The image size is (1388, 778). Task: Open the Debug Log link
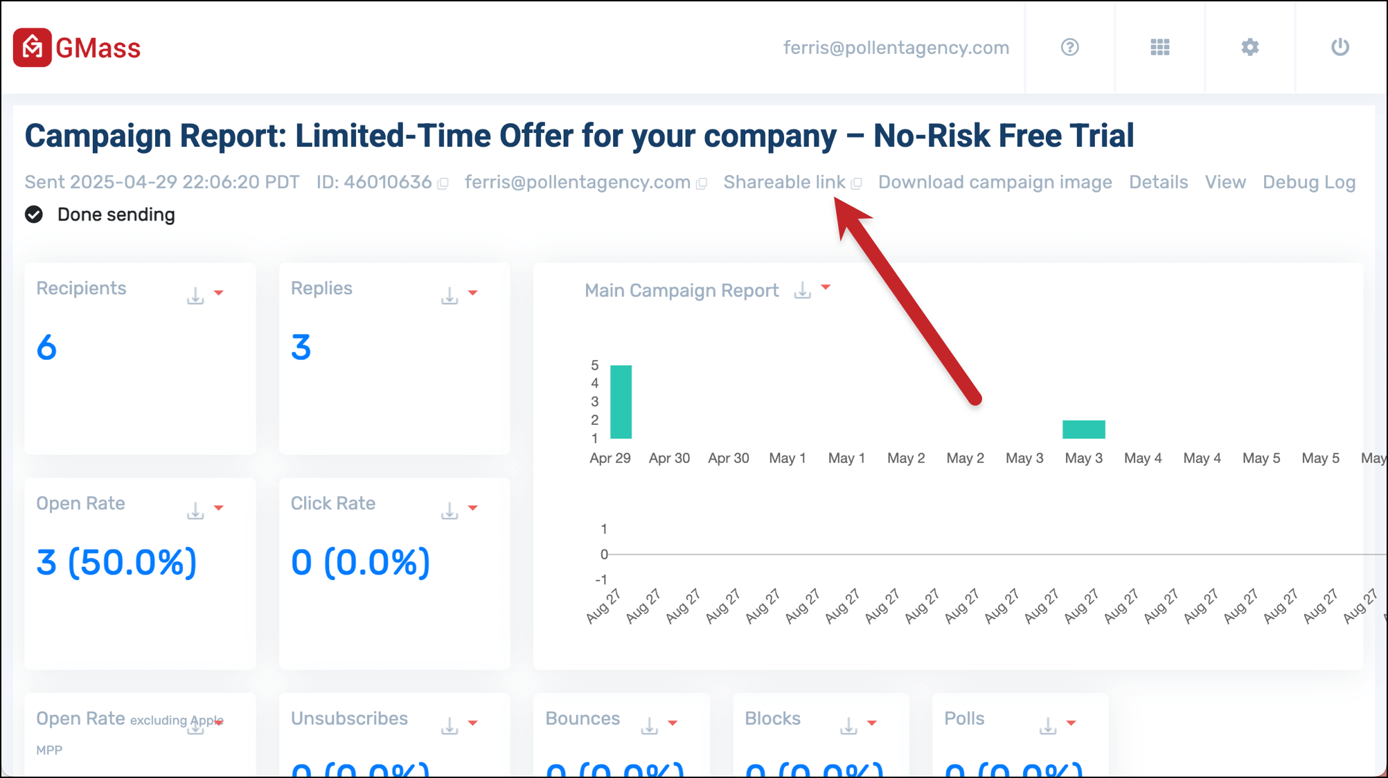click(1308, 182)
